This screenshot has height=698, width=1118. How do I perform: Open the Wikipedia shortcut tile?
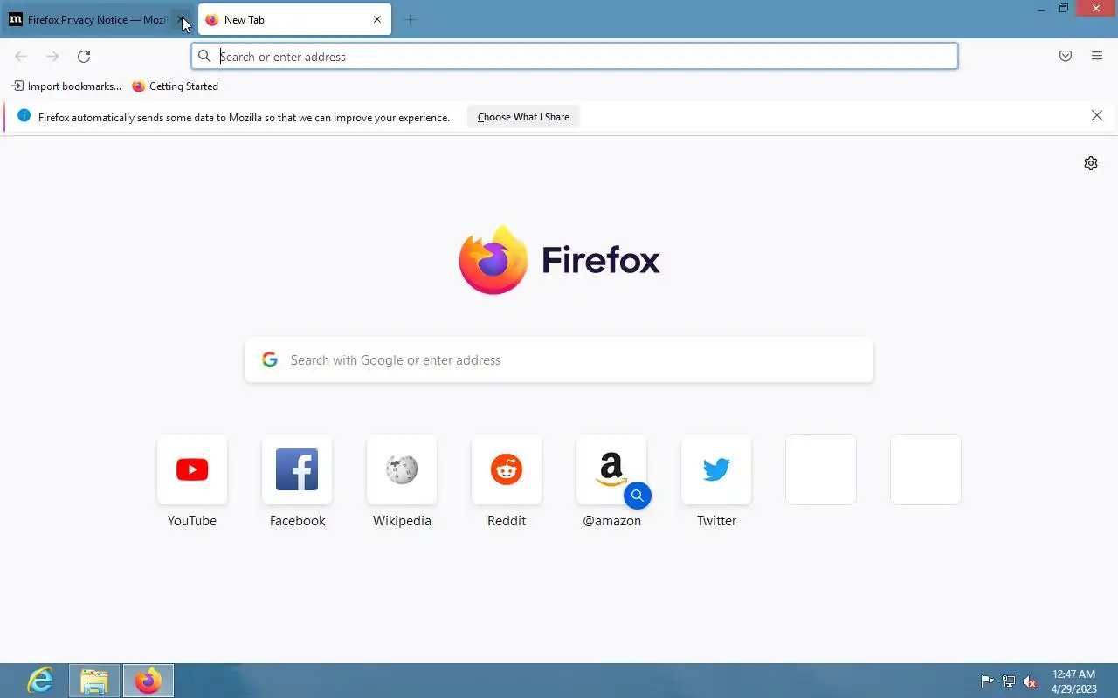402,469
